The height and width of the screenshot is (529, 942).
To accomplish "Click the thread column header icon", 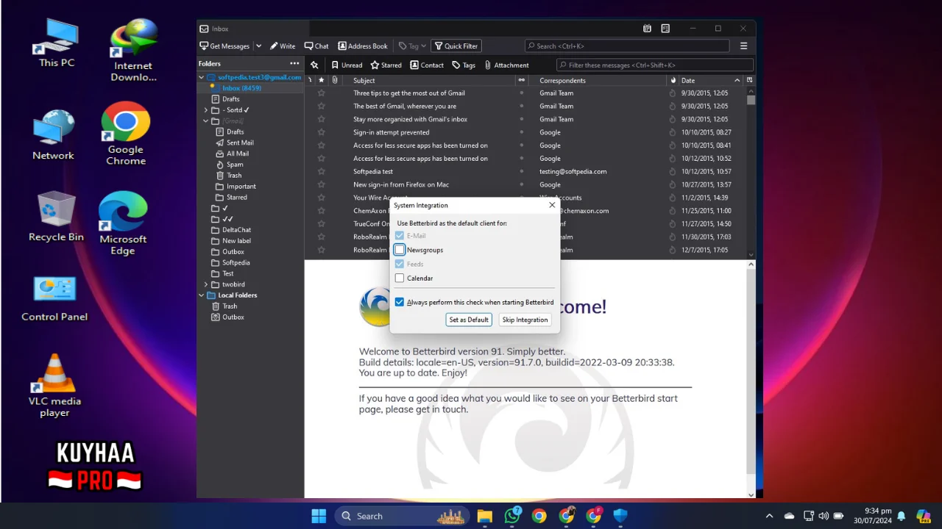I will click(x=310, y=80).
